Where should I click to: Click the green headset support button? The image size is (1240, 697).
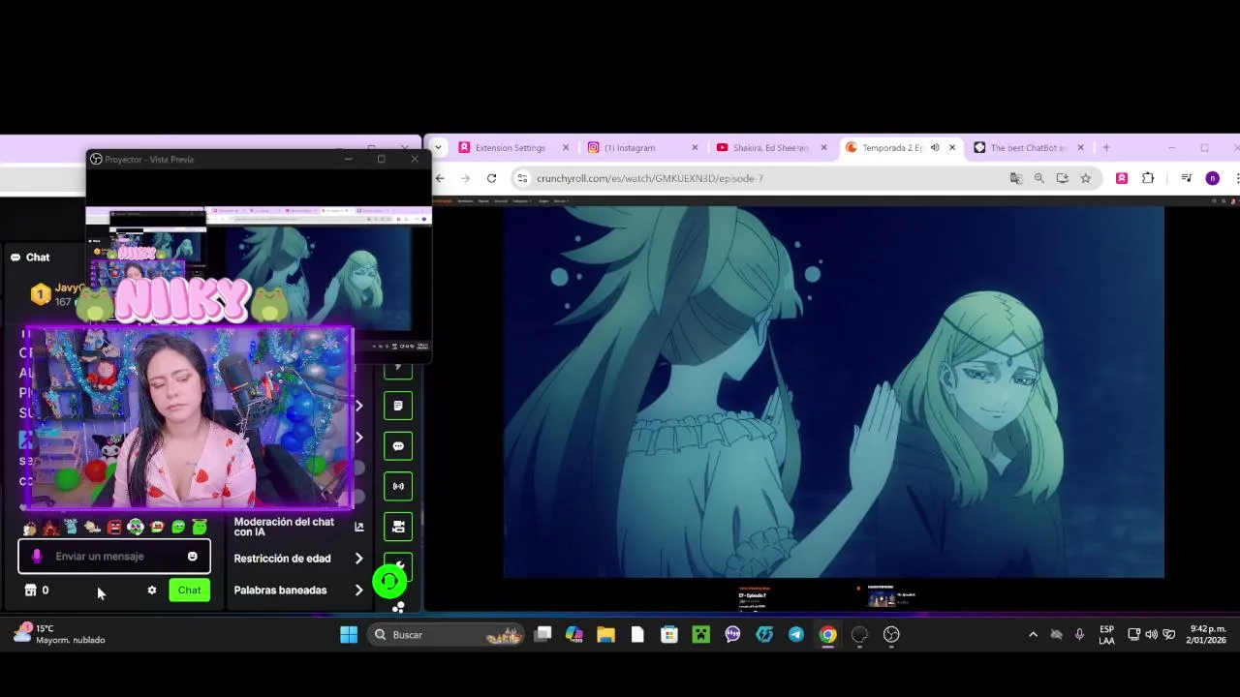coord(389,581)
